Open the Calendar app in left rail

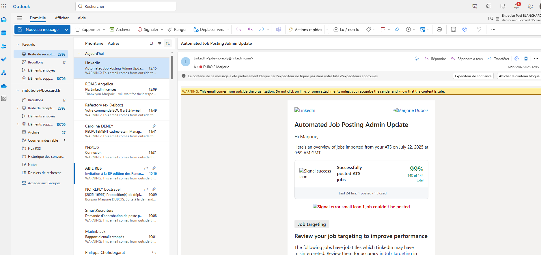[4, 33]
